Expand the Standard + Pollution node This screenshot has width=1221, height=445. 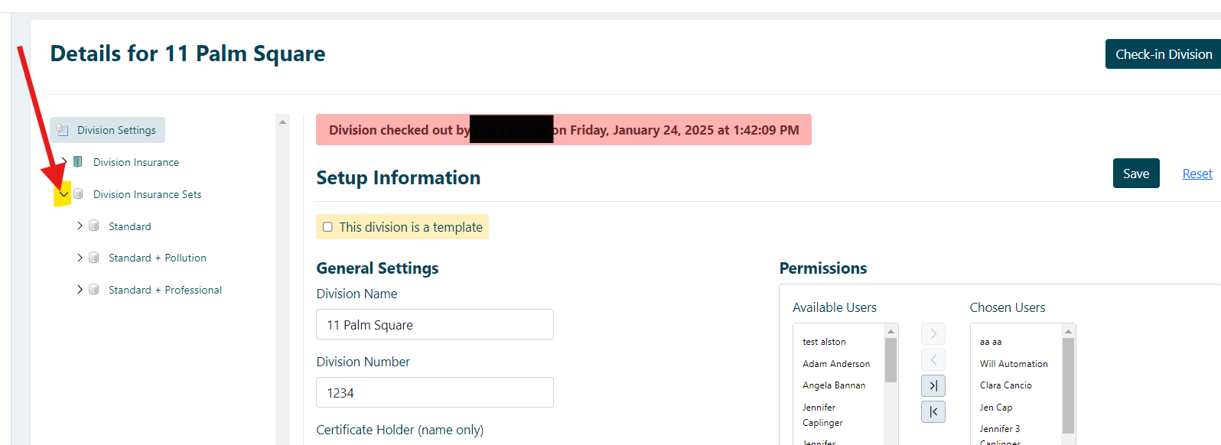(x=80, y=258)
